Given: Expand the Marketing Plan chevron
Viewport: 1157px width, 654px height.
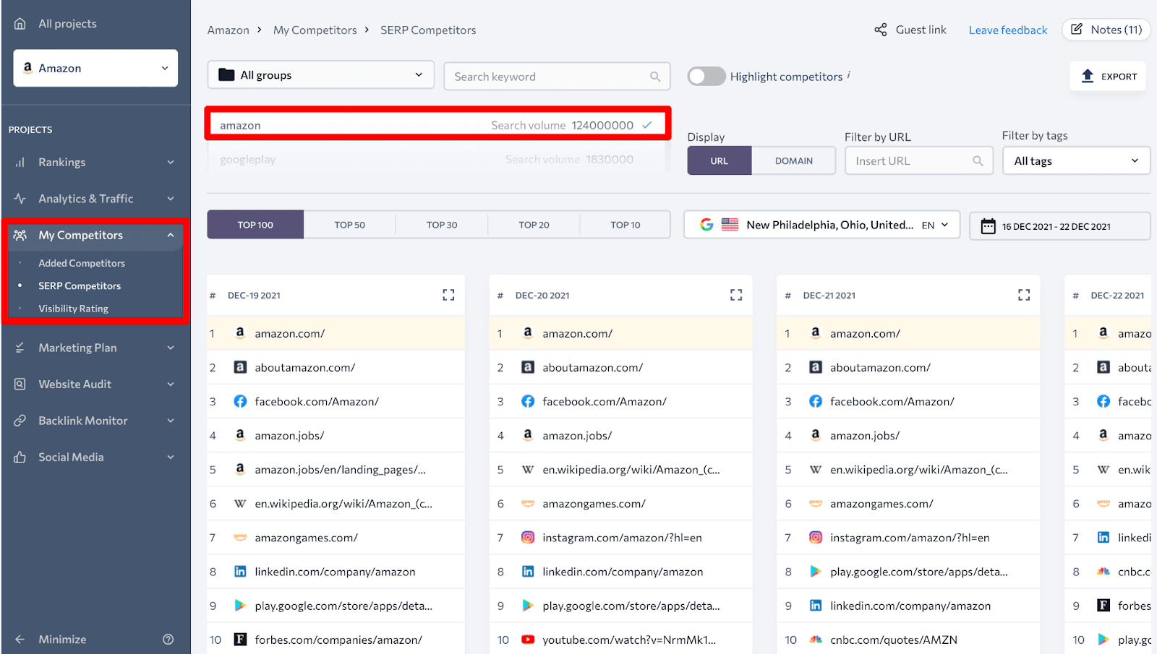Looking at the screenshot, I should [171, 348].
